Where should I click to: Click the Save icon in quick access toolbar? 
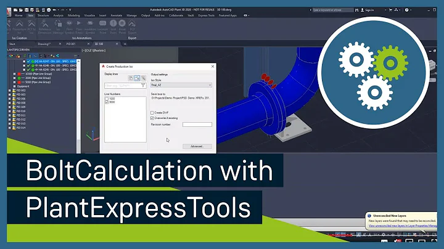(27, 10)
